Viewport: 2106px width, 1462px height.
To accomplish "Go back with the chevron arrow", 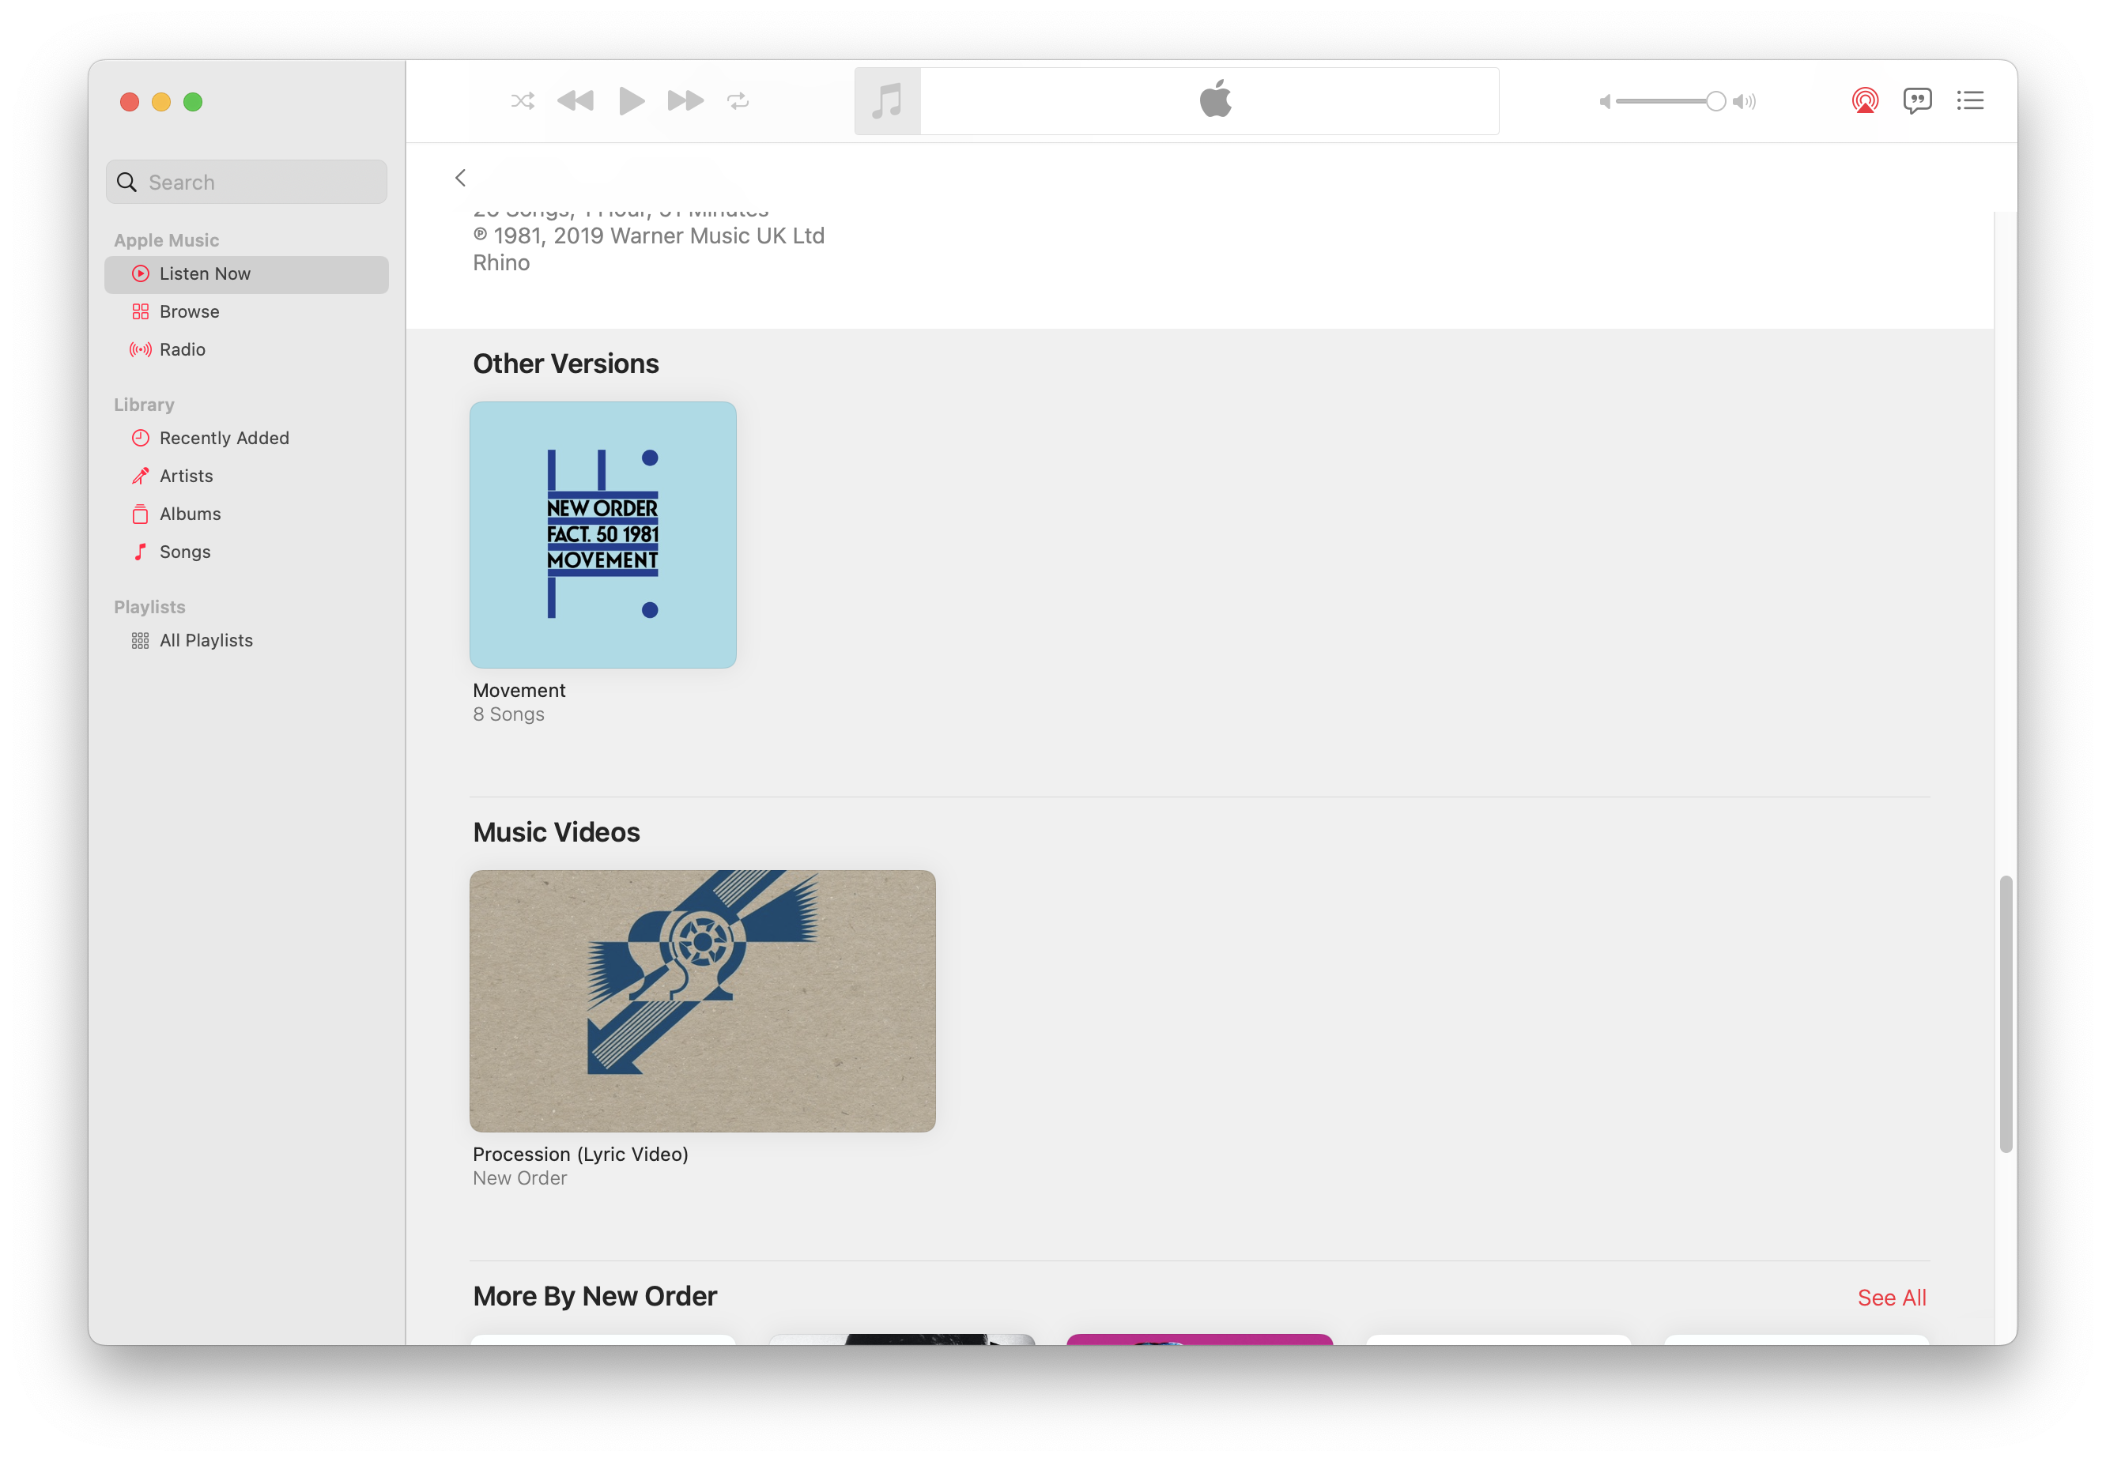I will 461,178.
